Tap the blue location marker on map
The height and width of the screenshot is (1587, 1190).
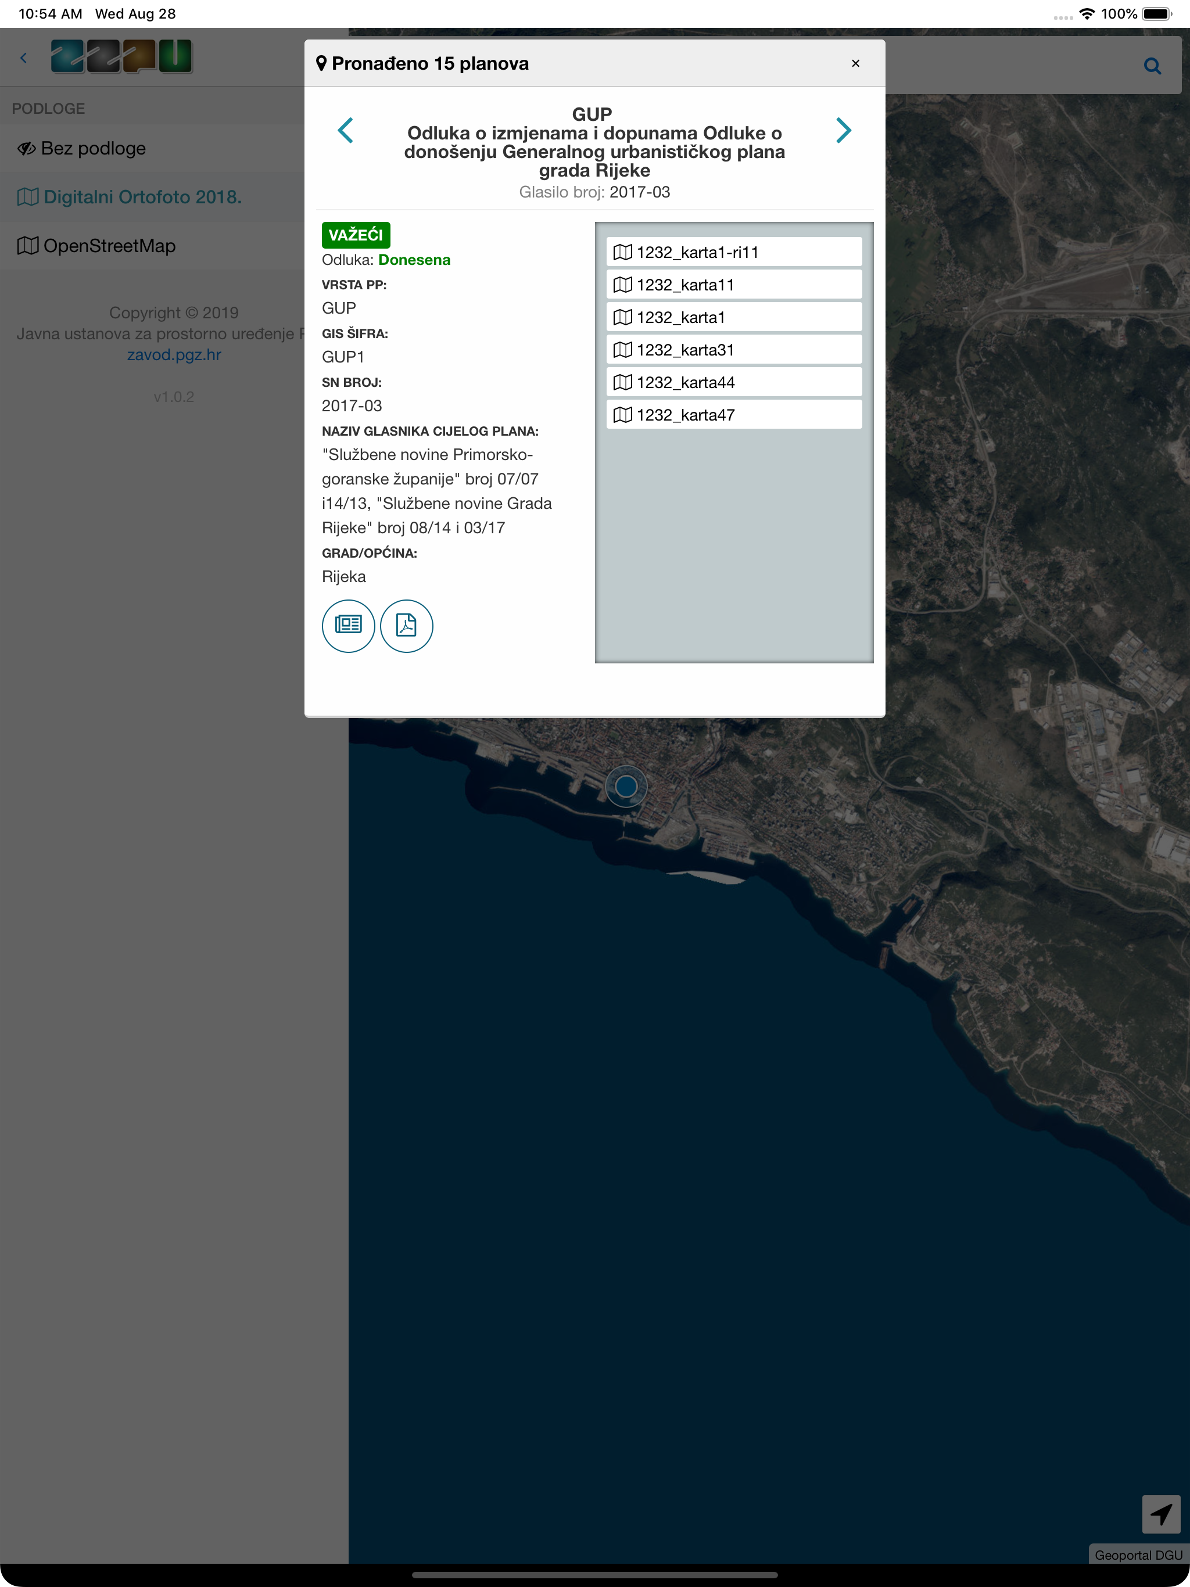(x=626, y=787)
